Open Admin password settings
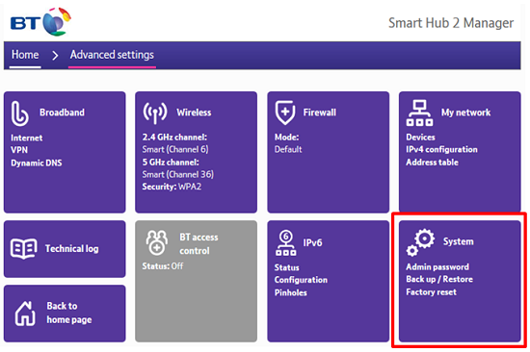This screenshot has height=352, width=530. 437,267
